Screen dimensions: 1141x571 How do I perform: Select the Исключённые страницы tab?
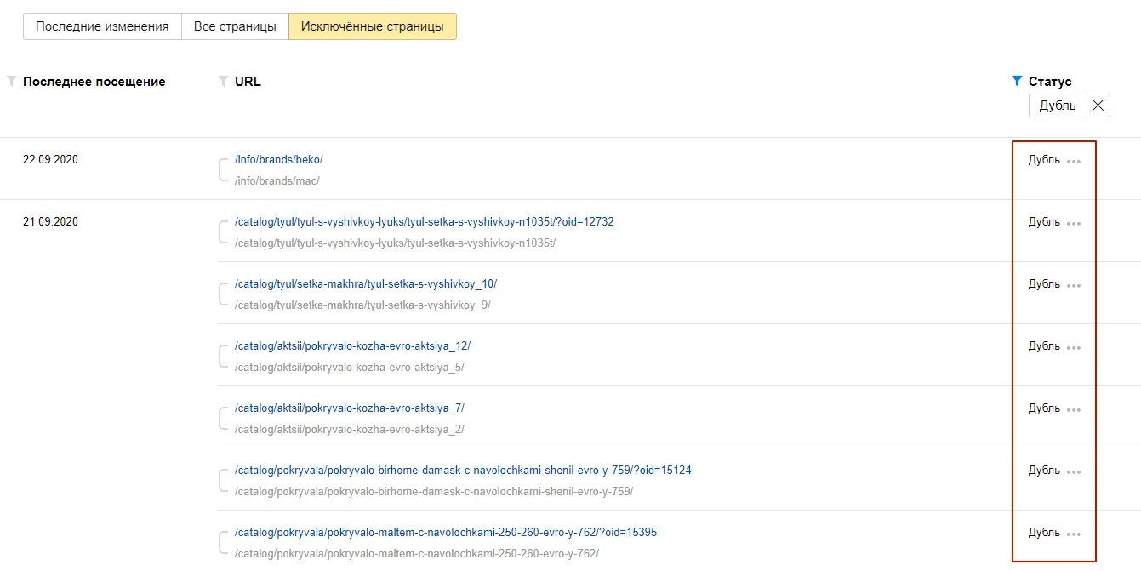(372, 26)
